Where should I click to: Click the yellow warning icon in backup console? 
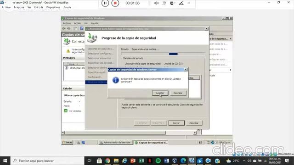68,51
